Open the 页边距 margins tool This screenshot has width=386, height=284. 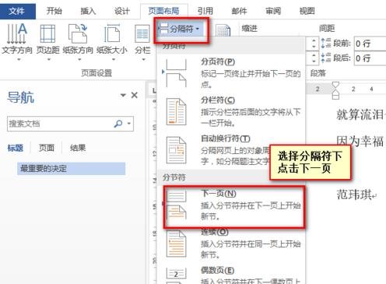tap(48, 41)
